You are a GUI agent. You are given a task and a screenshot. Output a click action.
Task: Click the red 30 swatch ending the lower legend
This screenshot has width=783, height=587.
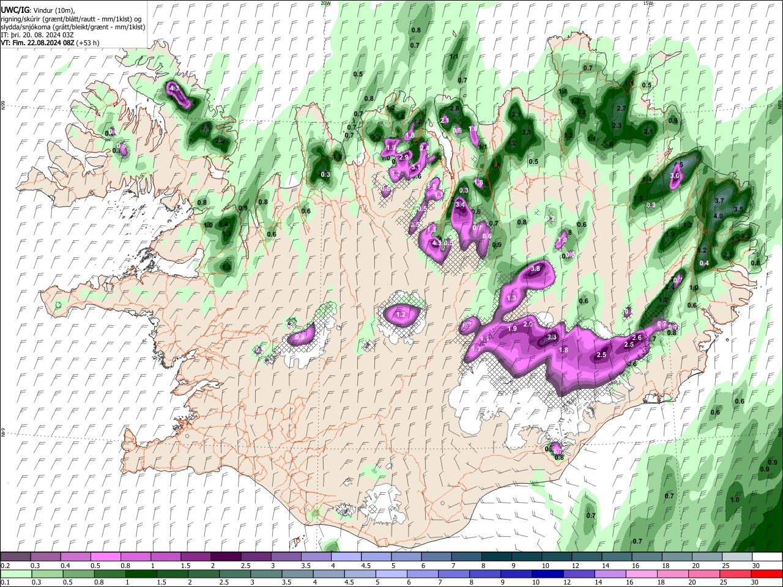click(x=767, y=574)
